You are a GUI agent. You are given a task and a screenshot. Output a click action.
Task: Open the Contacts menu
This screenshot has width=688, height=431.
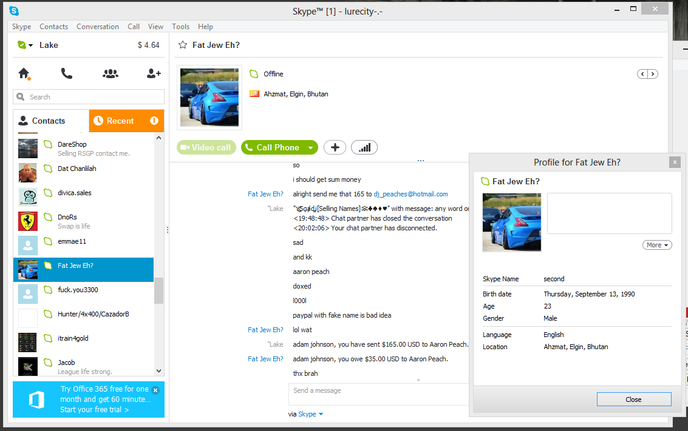pyautogui.click(x=53, y=27)
